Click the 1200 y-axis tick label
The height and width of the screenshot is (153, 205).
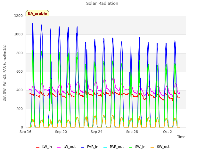[19, 16]
